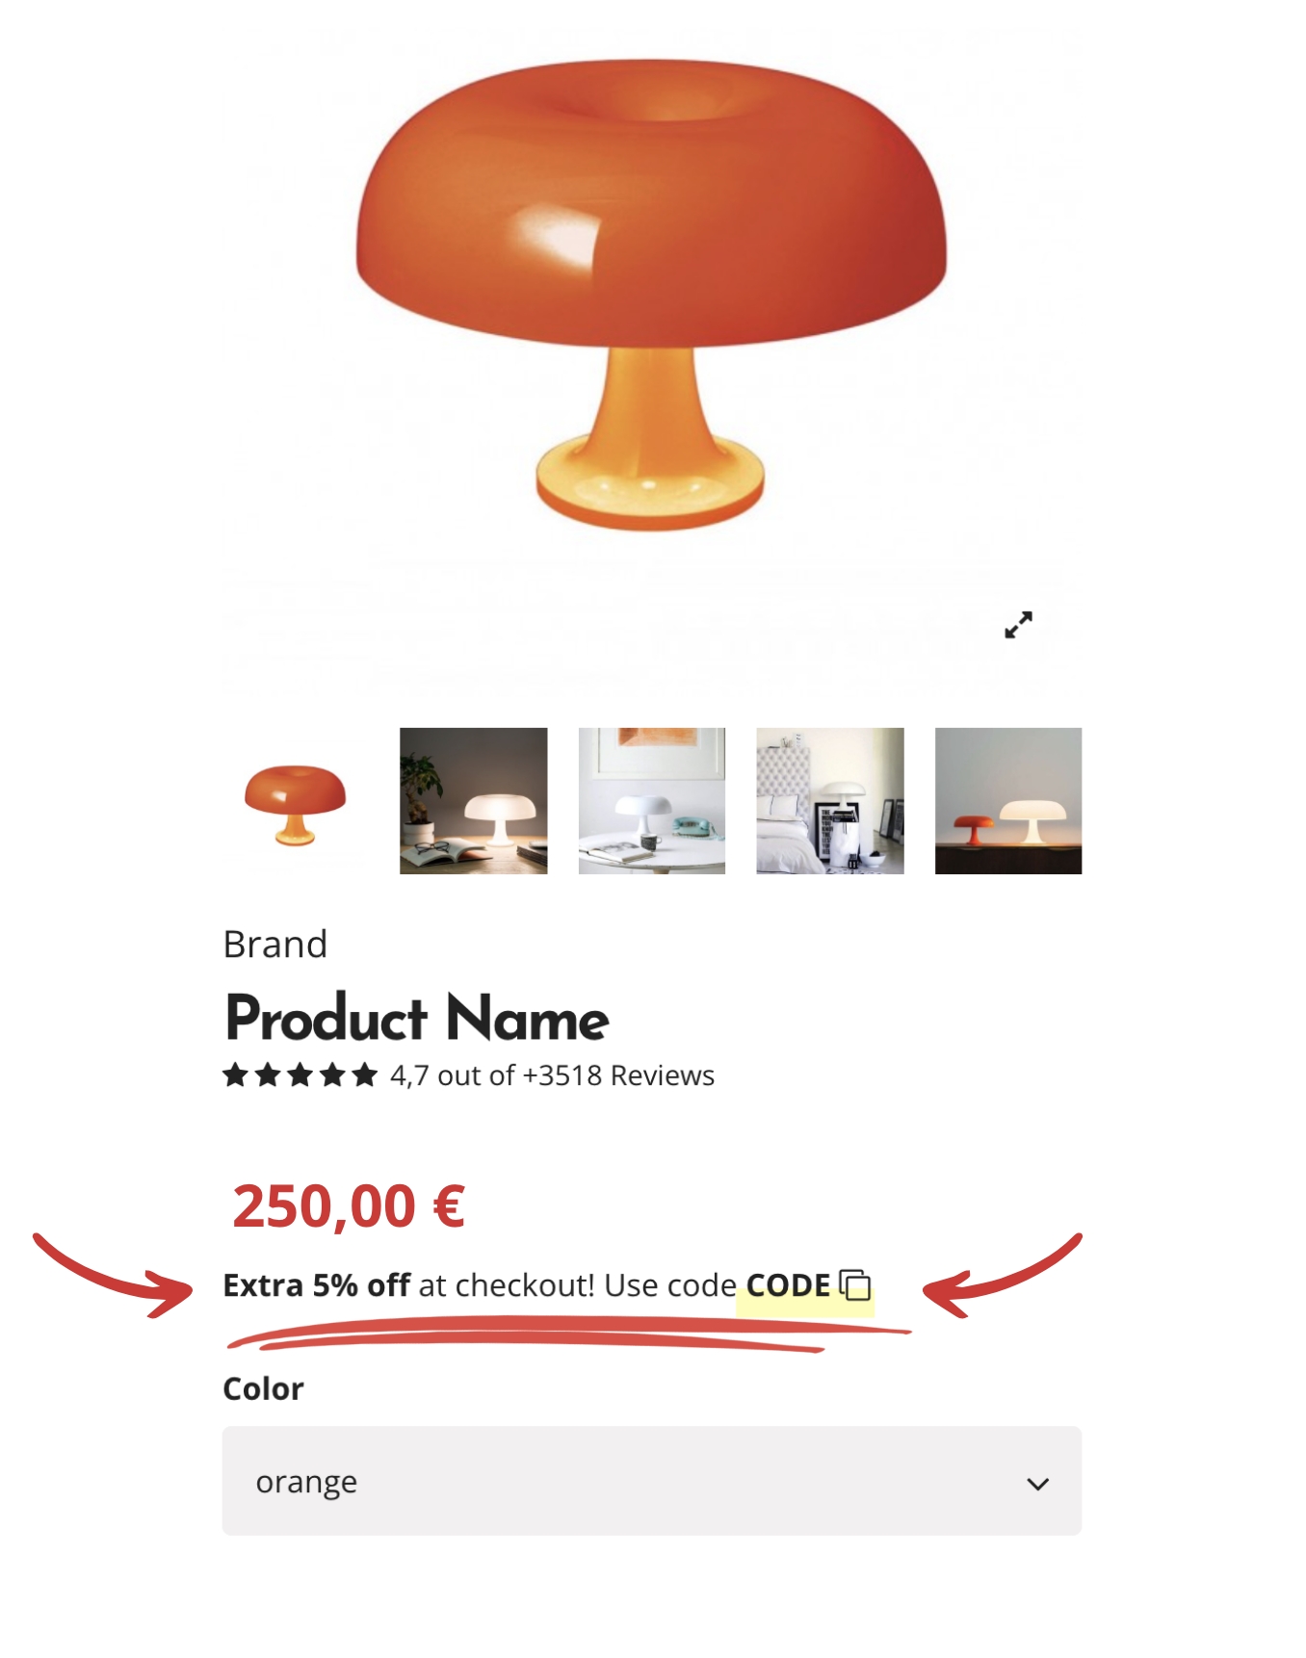Open the Color dropdown showing orange

pos(652,1481)
